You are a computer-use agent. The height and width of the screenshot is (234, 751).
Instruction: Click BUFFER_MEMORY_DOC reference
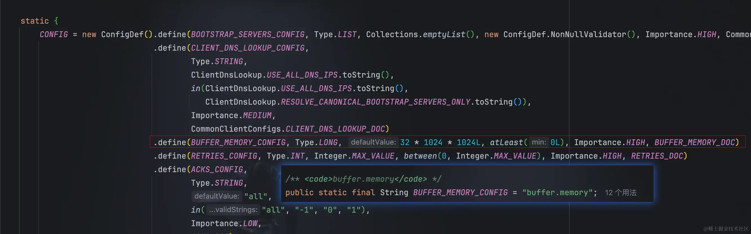tap(694, 142)
